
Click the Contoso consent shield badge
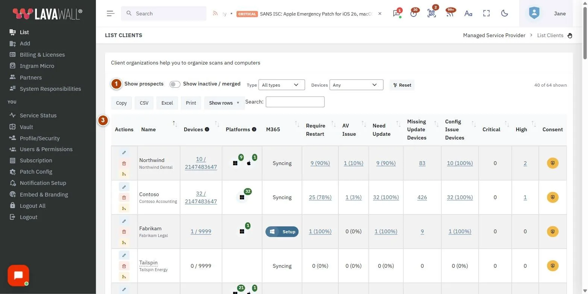(x=552, y=197)
